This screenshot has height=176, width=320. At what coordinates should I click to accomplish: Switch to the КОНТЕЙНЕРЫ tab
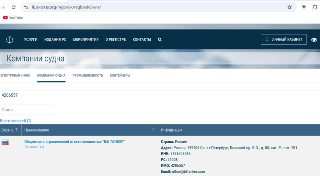120,75
